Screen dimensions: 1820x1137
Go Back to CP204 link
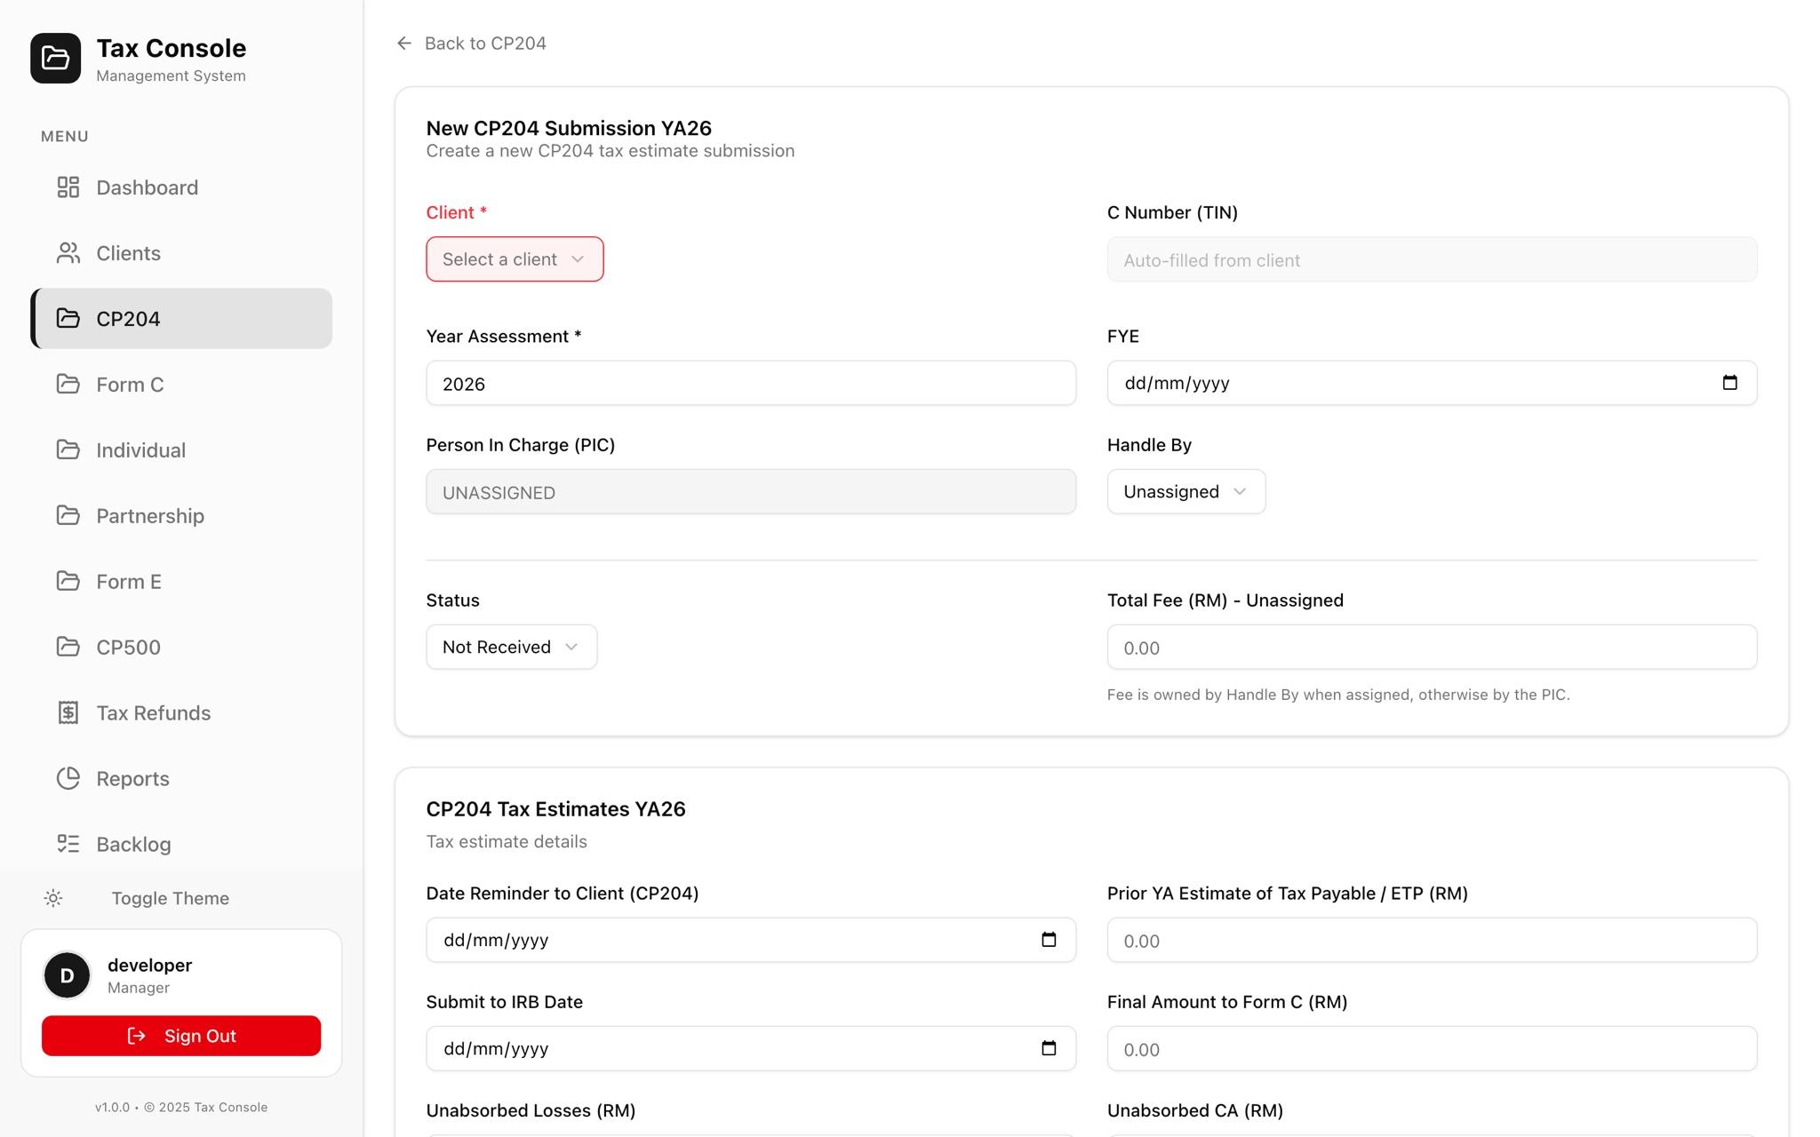(471, 43)
